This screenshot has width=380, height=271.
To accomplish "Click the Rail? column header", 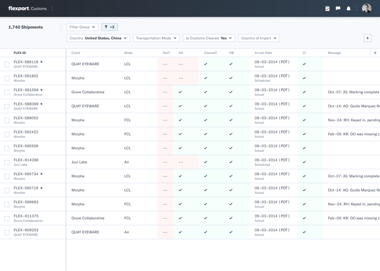I will click(166, 52).
